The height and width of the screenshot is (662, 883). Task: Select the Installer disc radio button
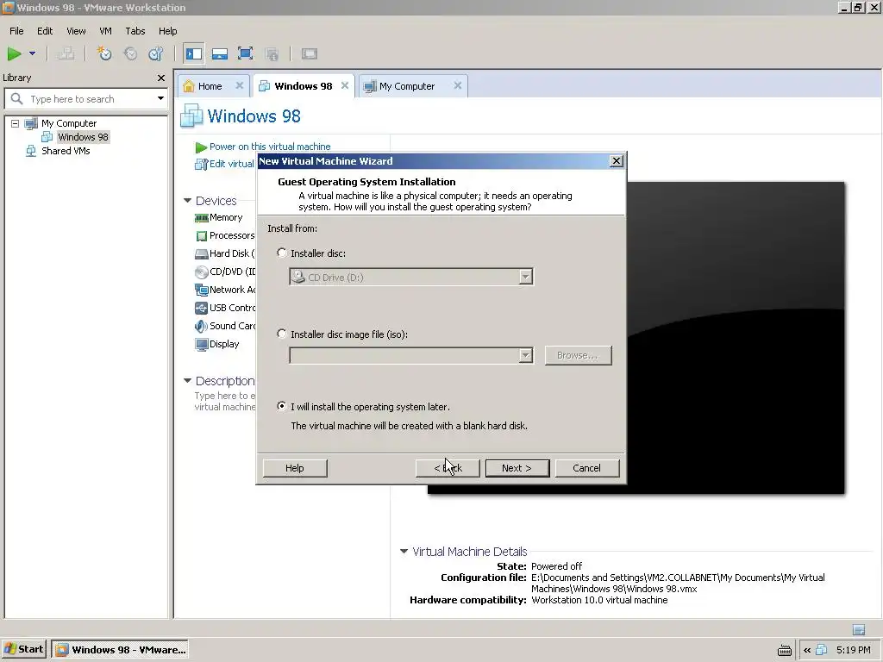(x=282, y=253)
